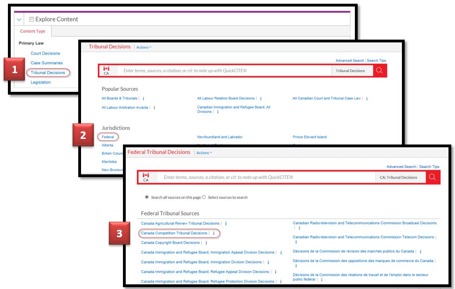Select Alberta jurisdiction
The height and width of the screenshot is (289, 455).
[108, 145]
